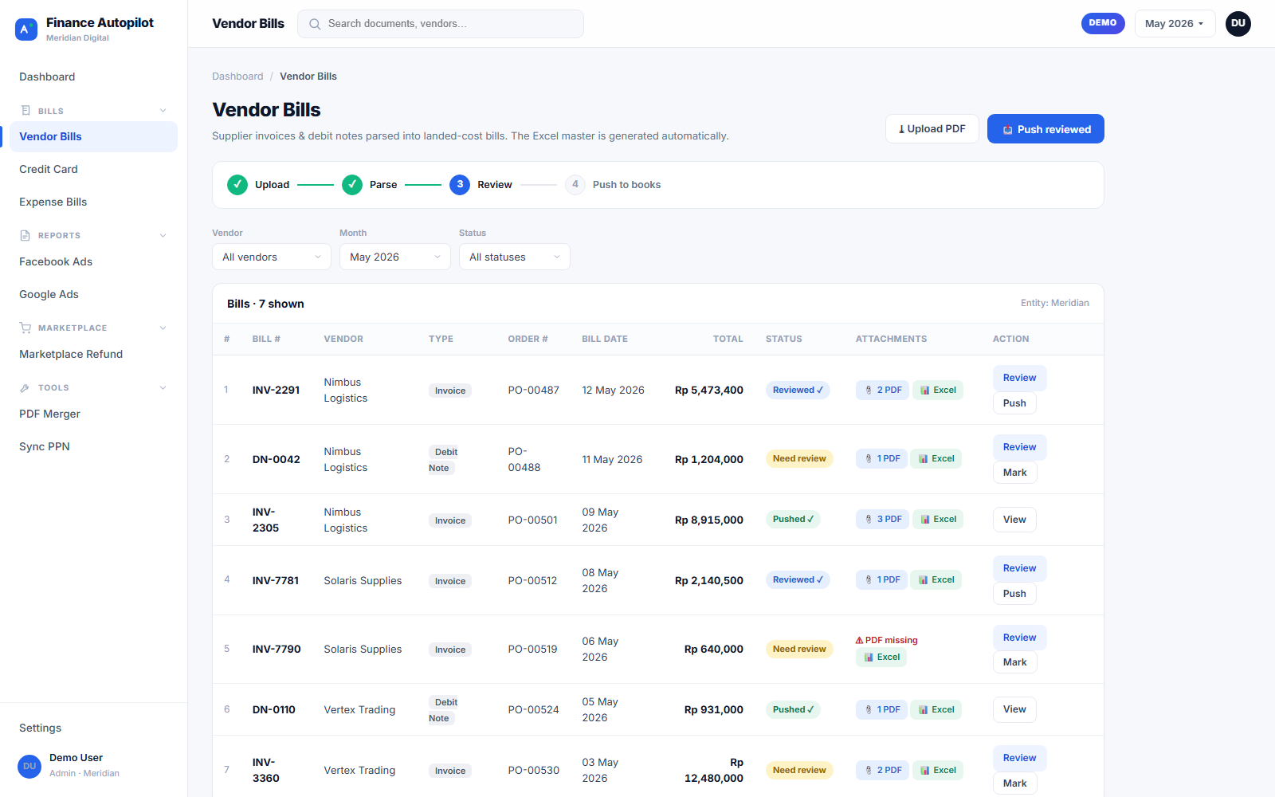This screenshot has height=797, width=1275.
Task: Open the Excel attachment for INV-2291
Action: [x=938, y=391]
